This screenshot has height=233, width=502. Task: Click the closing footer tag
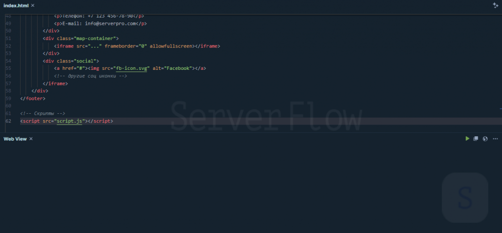[33, 99]
